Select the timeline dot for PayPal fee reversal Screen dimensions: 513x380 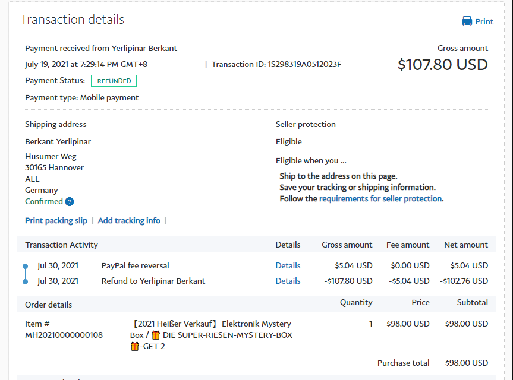25,266
